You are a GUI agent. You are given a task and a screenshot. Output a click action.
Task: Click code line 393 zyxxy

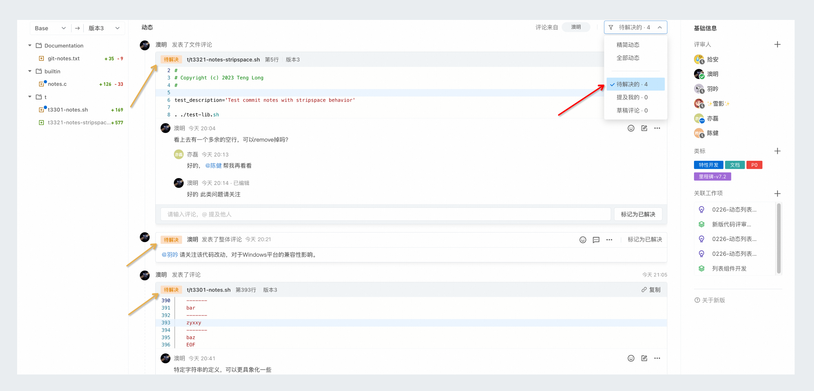(x=411, y=322)
